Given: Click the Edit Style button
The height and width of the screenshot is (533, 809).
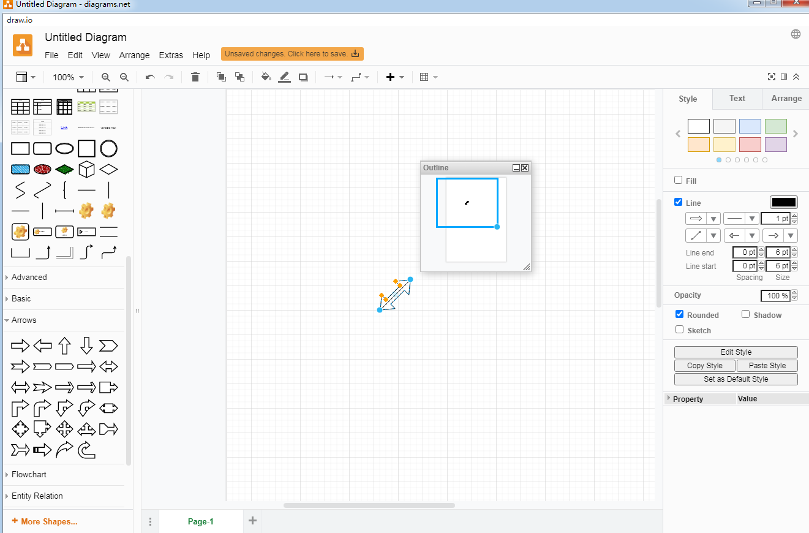Looking at the screenshot, I should point(736,352).
